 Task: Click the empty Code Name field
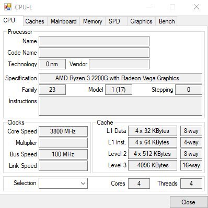point(94,53)
